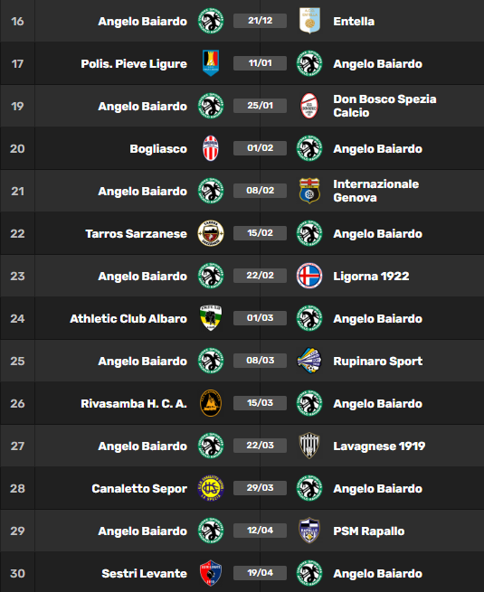Select the 08/02 fixture date
484x592 pixels.
(260, 191)
